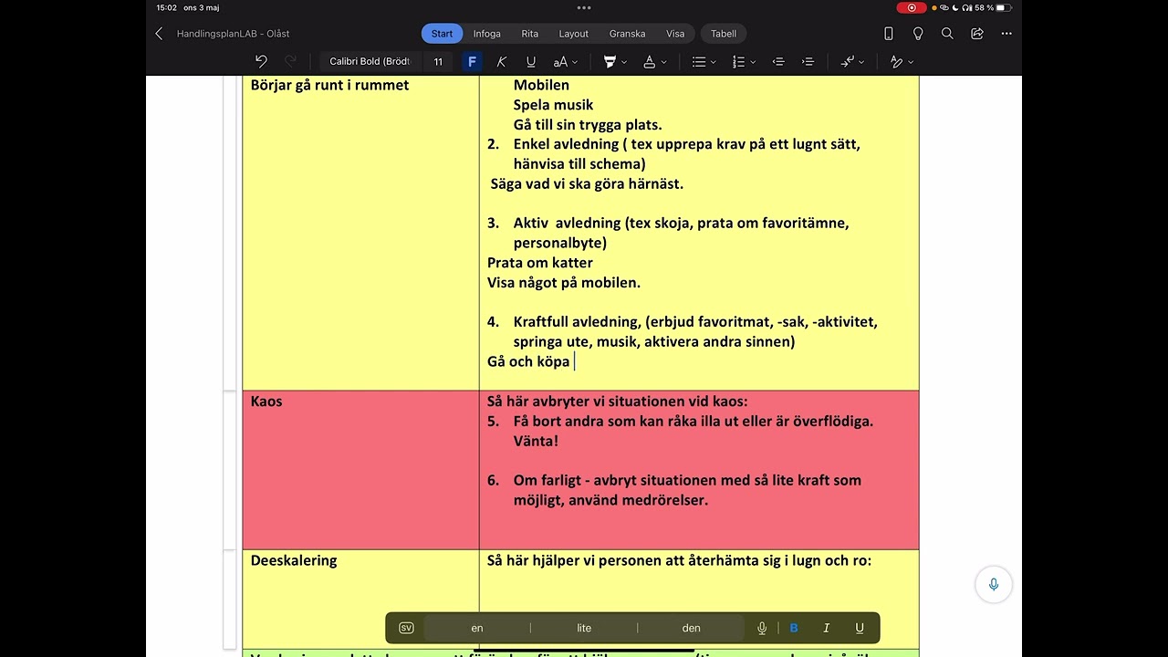Tap the microphone in the keyboard bar
Image resolution: width=1168 pixels, height=657 pixels.
(762, 628)
